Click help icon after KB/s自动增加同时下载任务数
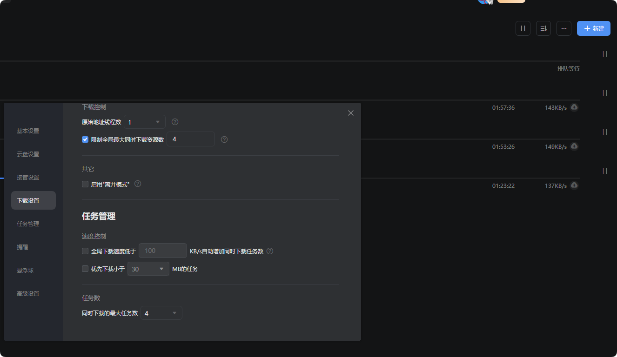The image size is (617, 357). [270, 251]
